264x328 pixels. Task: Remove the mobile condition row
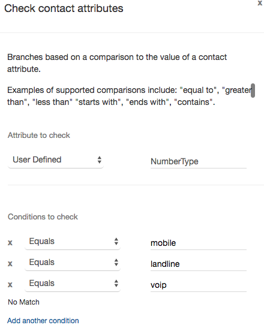tap(10, 243)
